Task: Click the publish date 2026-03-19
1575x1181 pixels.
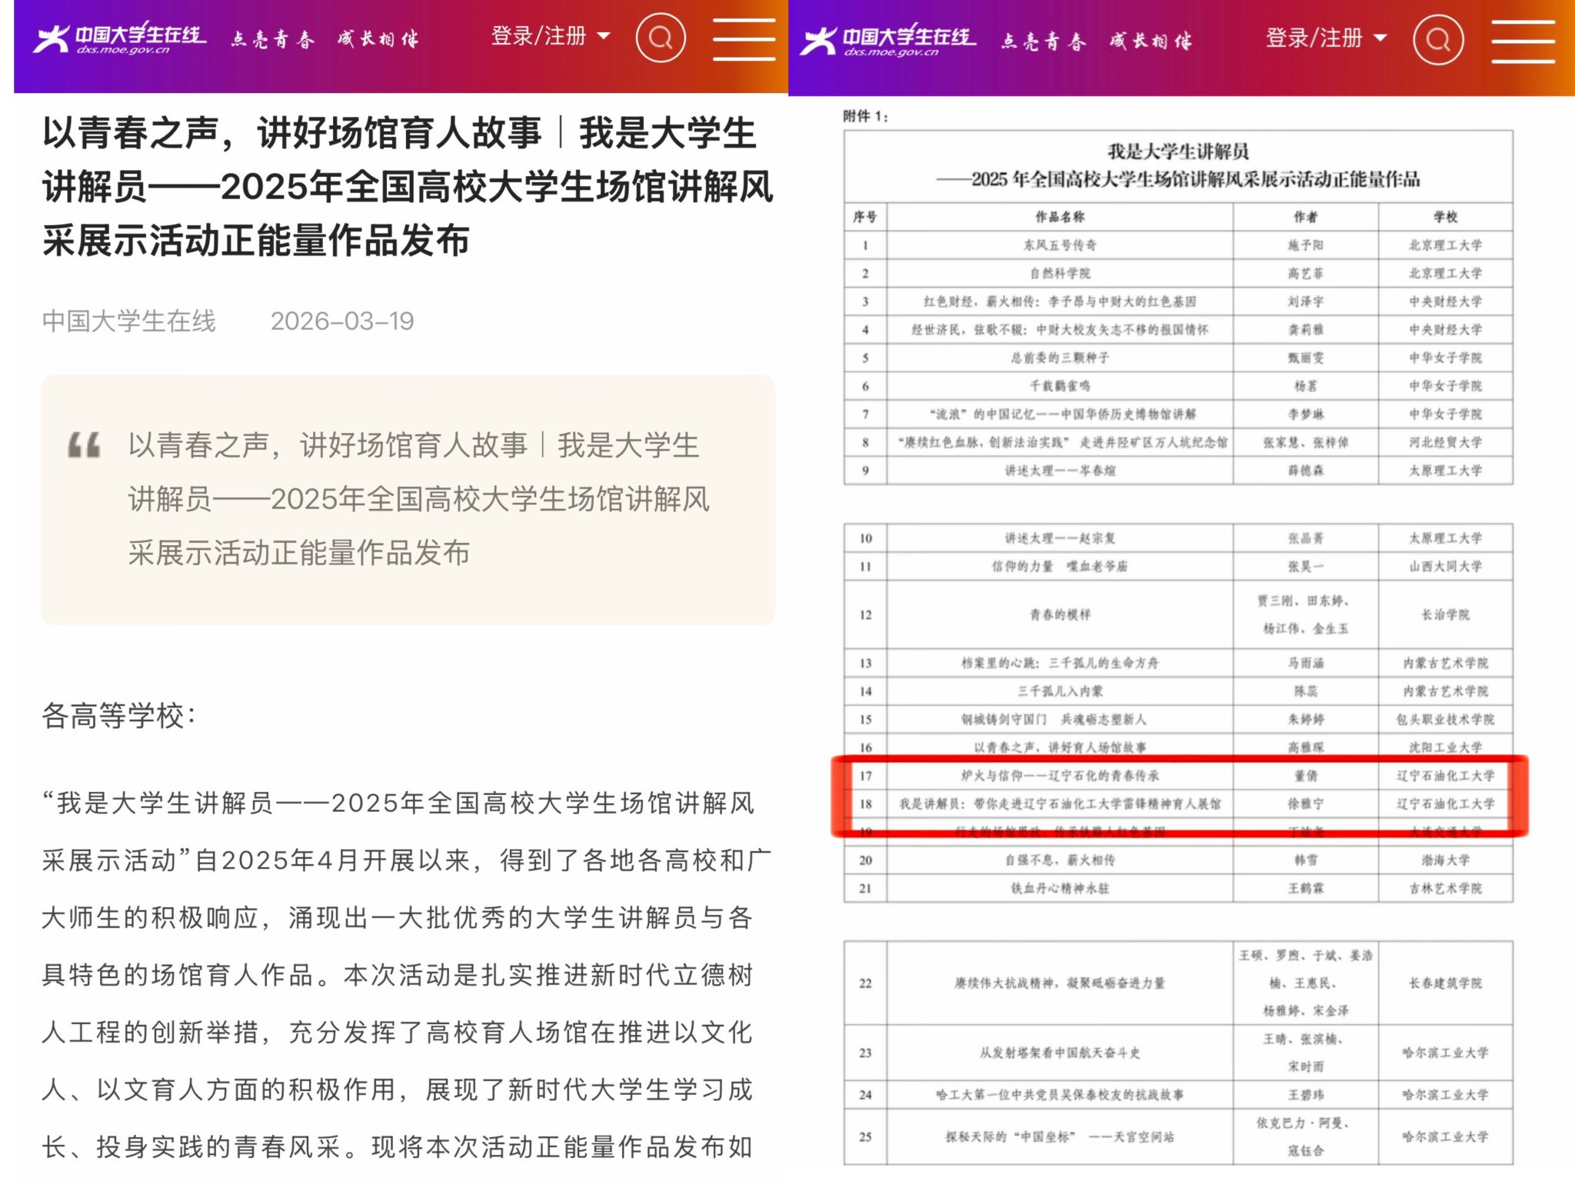Action: (x=341, y=321)
